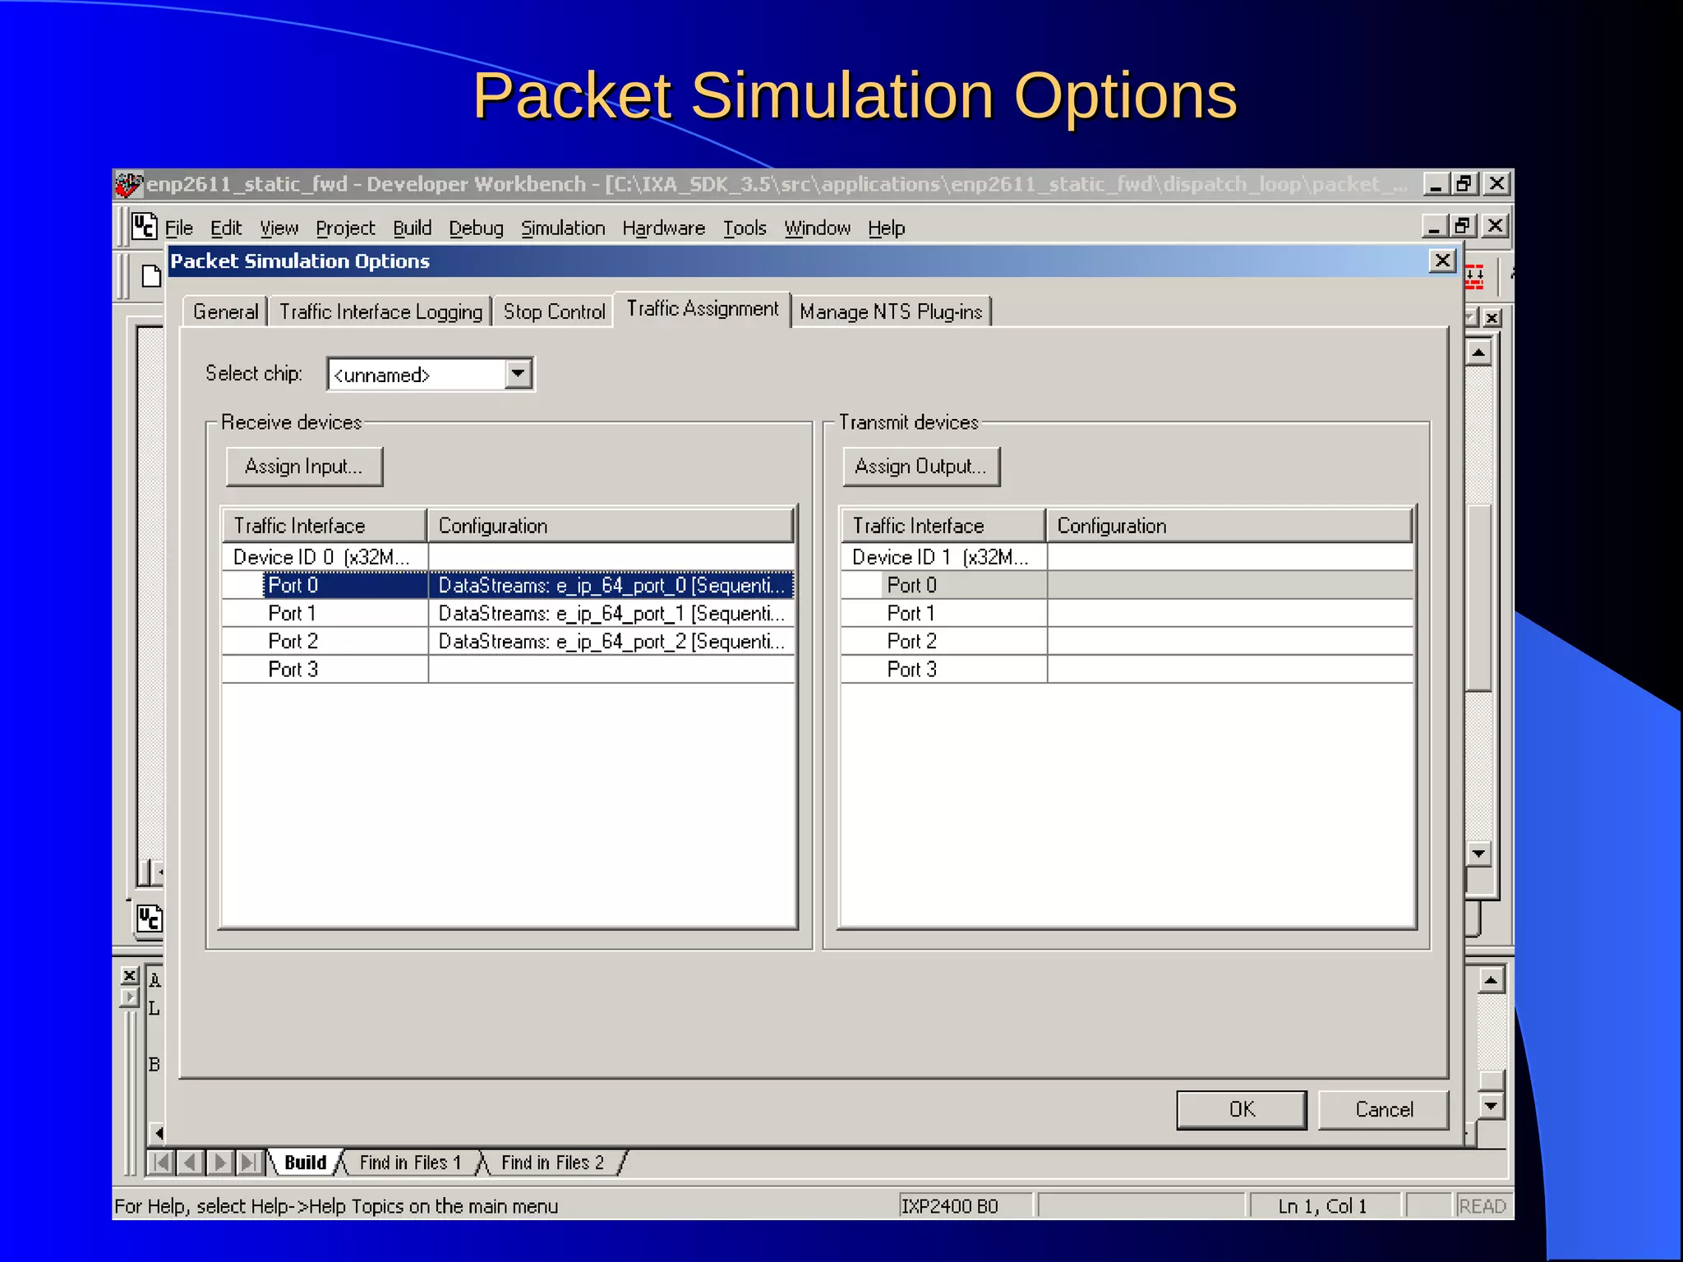1683x1262 pixels.
Task: Click DataStreams e_ip_64_port_2 configuration cell
Action: click(611, 641)
